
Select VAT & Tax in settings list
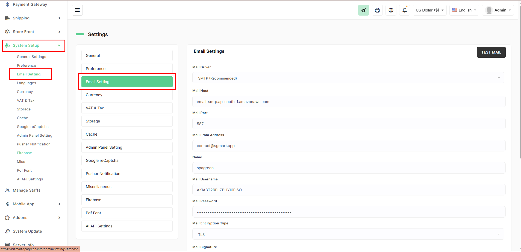[x=127, y=108]
